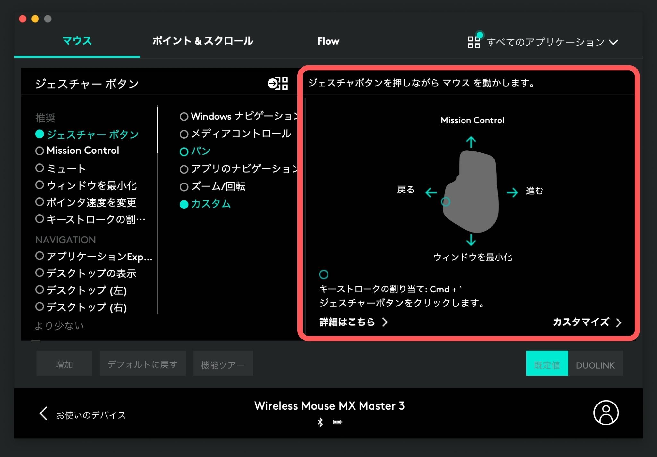Image resolution: width=657 pixels, height=457 pixels.
Task: Click the down arrow for ウィンドウを最小化 gesture
Action: (471, 240)
